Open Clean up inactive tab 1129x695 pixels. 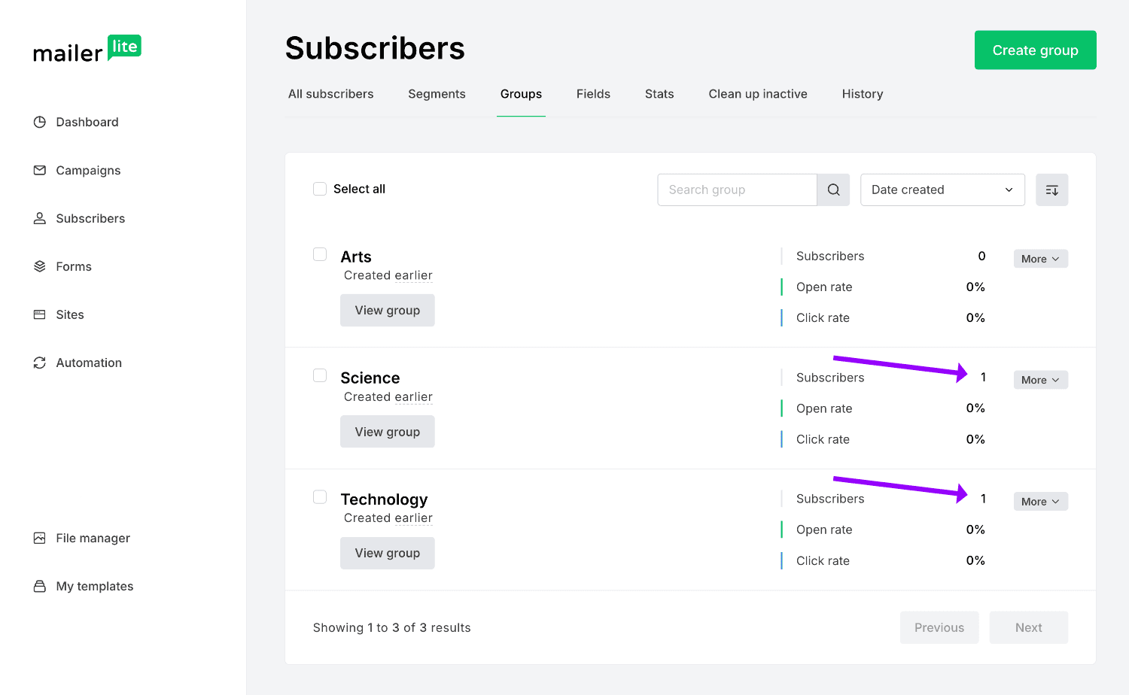[x=758, y=94]
